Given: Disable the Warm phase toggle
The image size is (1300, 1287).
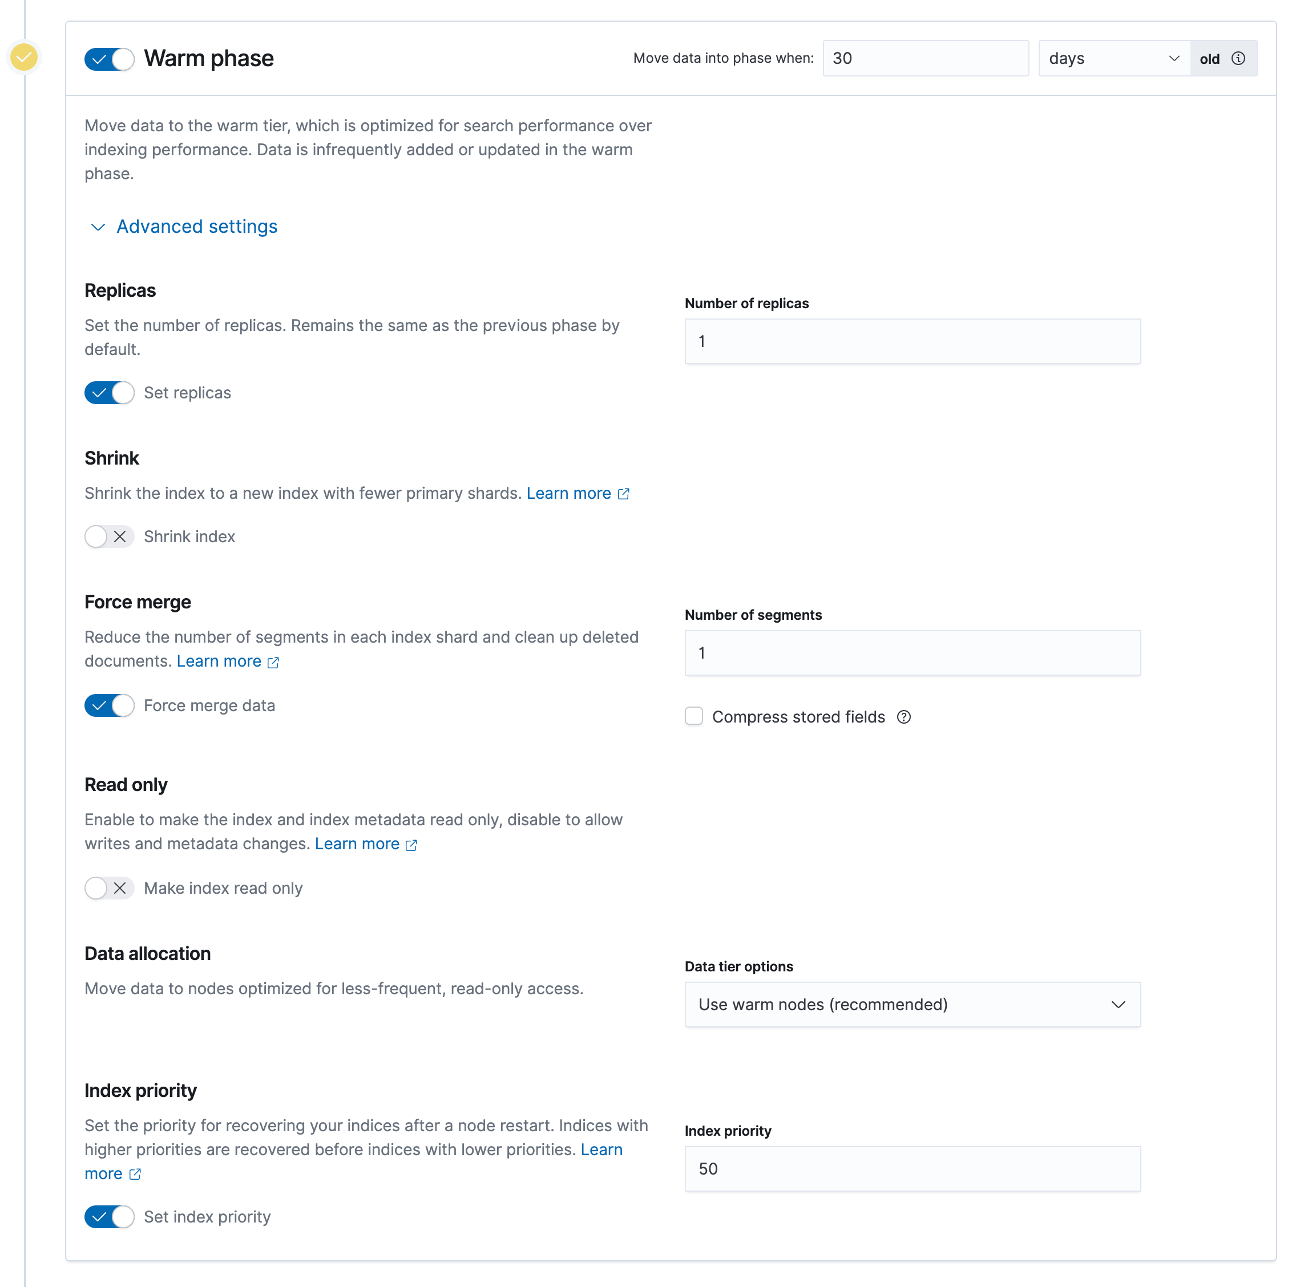Looking at the screenshot, I should (x=109, y=59).
